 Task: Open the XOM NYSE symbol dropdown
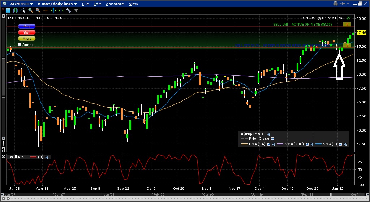21,4
